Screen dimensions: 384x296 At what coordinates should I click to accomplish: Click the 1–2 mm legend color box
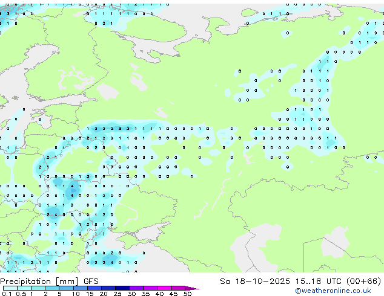click(x=38, y=288)
